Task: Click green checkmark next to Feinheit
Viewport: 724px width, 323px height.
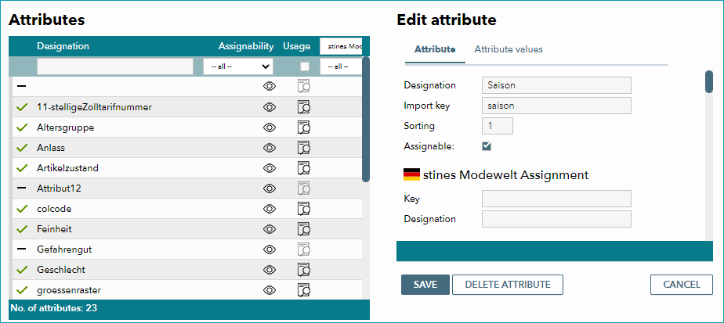Action: pos(22,229)
